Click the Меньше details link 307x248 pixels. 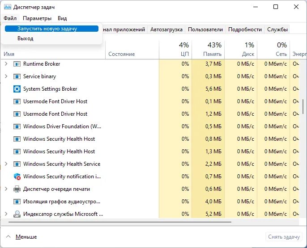[x=26, y=237]
